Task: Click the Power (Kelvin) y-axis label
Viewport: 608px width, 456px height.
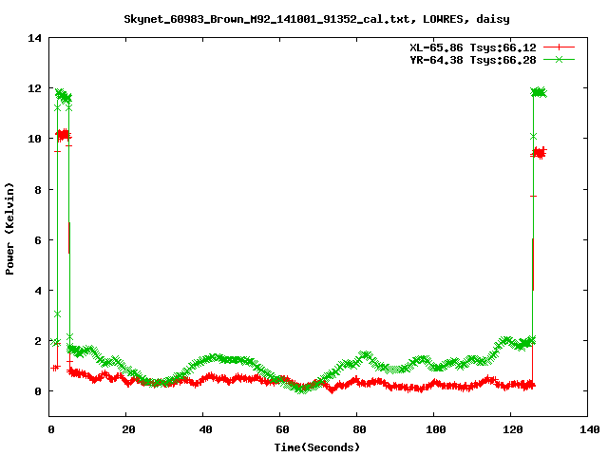Action: pyautogui.click(x=10, y=226)
